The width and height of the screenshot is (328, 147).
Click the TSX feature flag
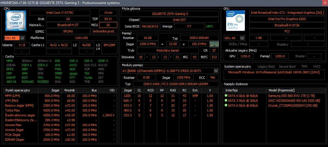pos(87,73)
